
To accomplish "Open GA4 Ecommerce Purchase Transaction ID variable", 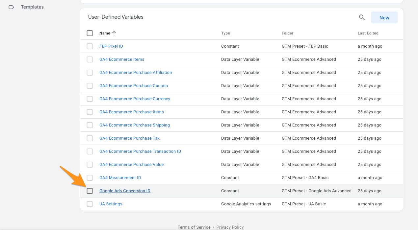I will click(140, 151).
